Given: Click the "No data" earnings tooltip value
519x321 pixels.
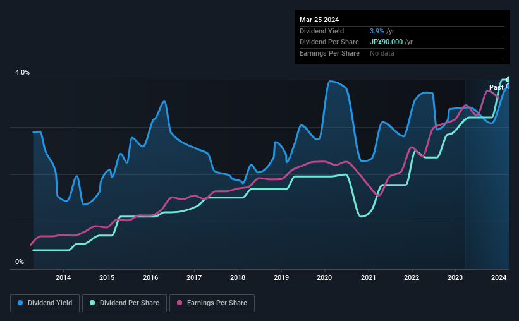Looking at the screenshot, I should pyautogui.click(x=382, y=53).
